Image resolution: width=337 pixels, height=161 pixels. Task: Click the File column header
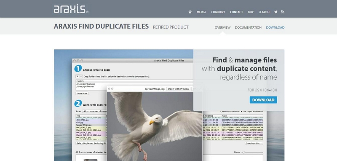[91, 116]
